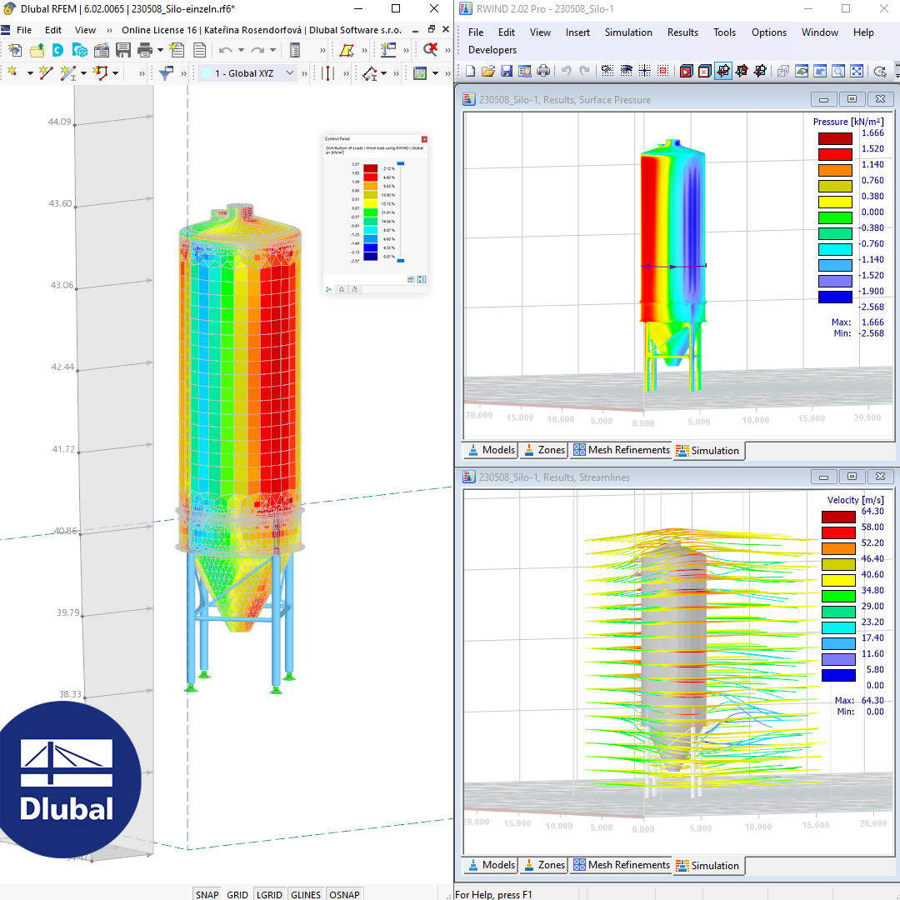Click the RFEM Print icon
900x900 pixels.
click(145, 51)
